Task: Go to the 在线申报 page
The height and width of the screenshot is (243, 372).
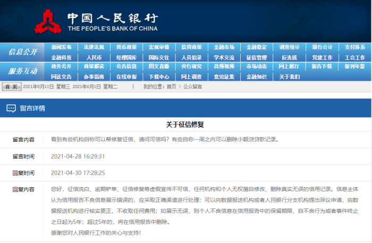Action: 126,76
